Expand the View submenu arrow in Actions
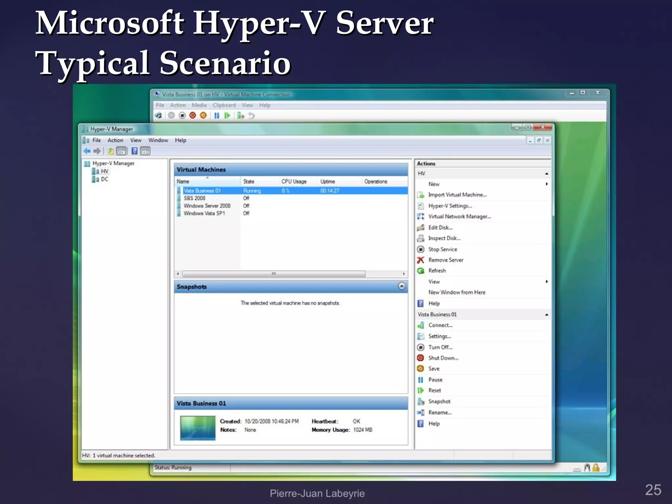Viewport: 672px width, 504px height. click(x=547, y=282)
